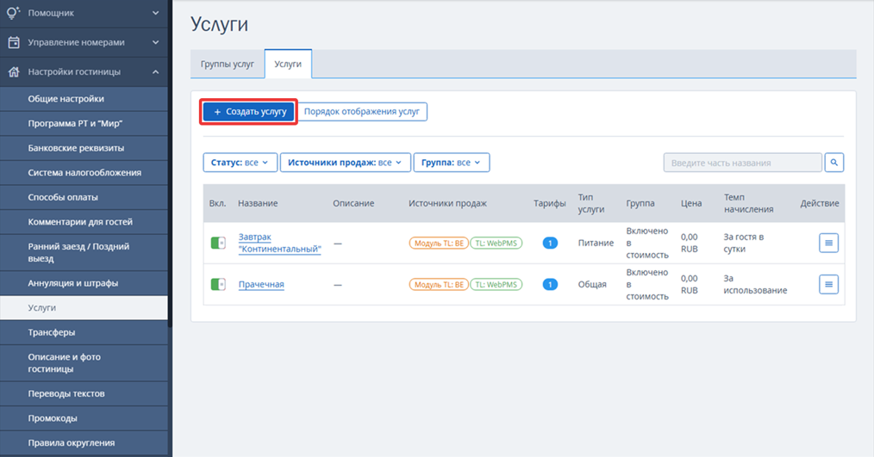Open the Группа: все filter dropdown
The height and width of the screenshot is (457, 874).
[x=452, y=163]
